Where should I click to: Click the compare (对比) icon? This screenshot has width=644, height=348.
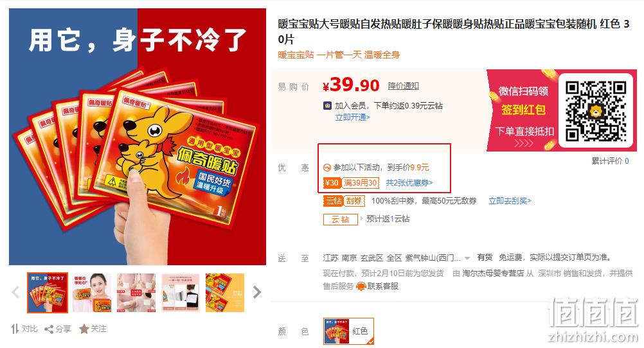click(15, 329)
